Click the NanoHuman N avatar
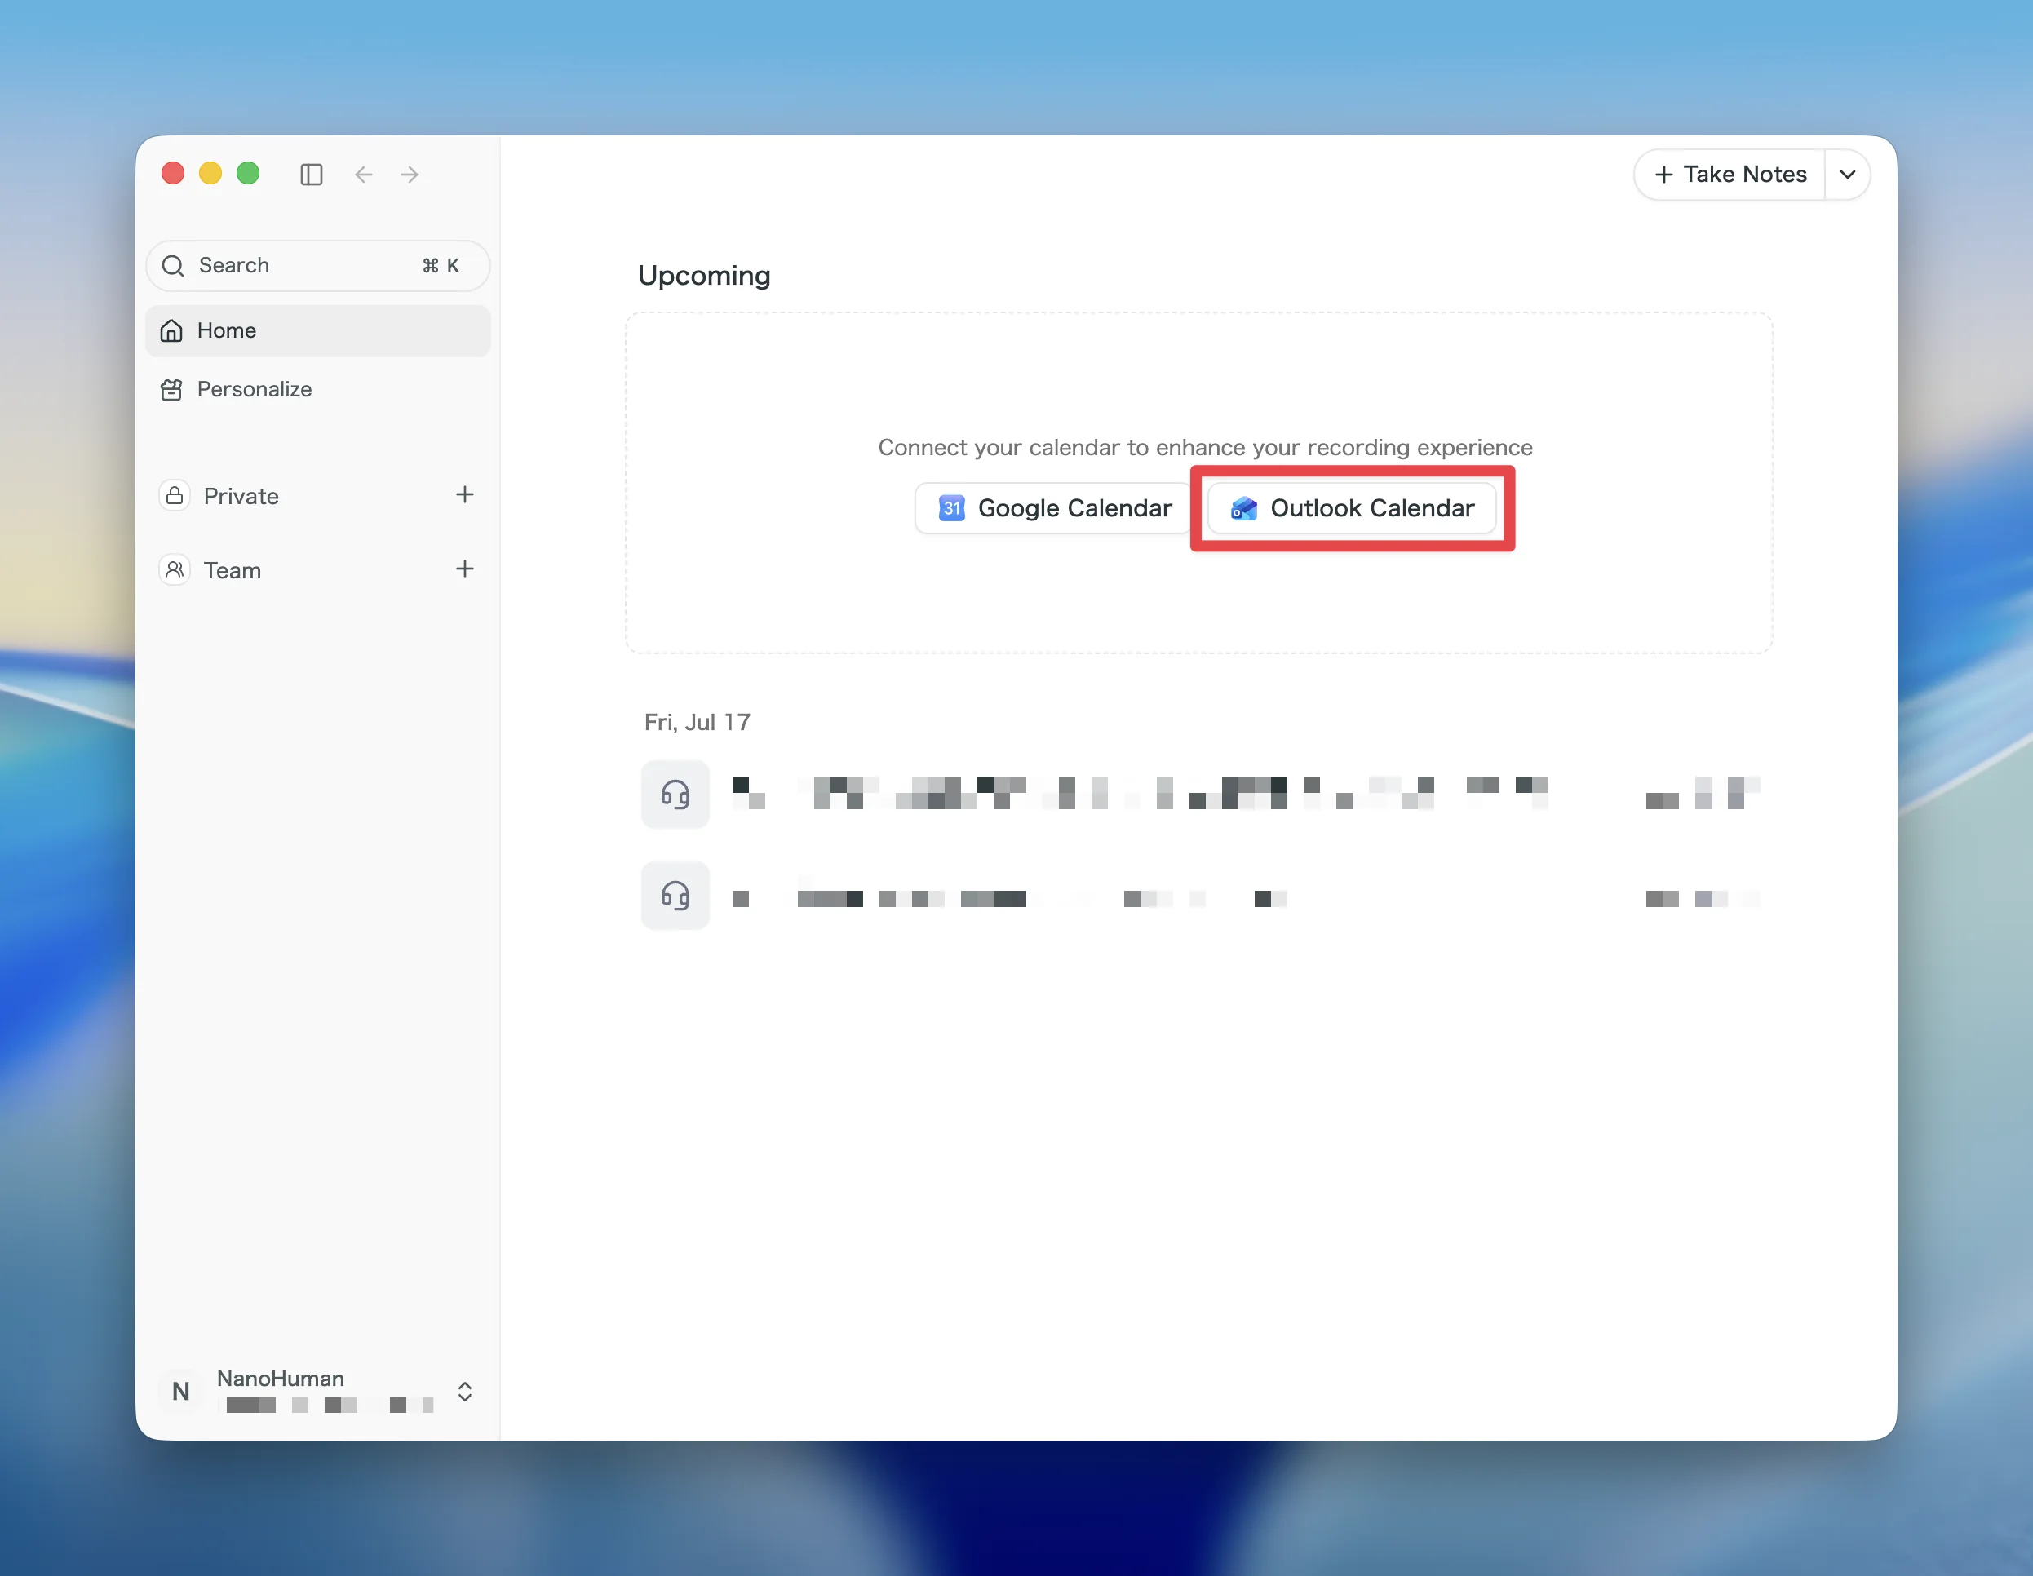The height and width of the screenshot is (1576, 2033). coord(180,1392)
